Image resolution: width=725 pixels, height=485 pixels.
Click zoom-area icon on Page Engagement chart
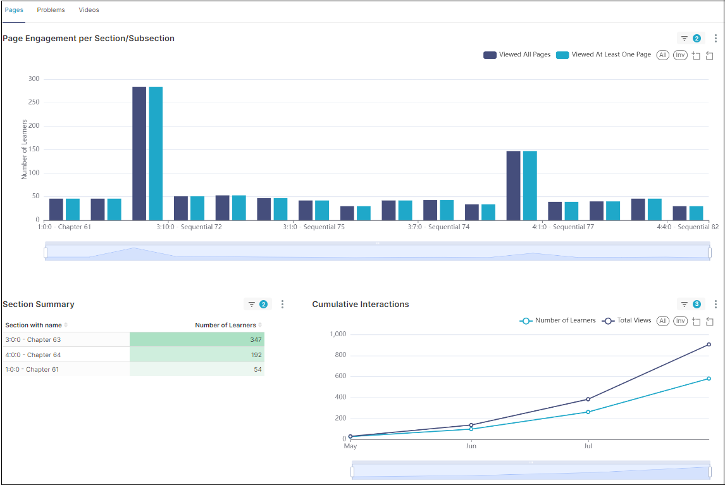[x=696, y=56]
